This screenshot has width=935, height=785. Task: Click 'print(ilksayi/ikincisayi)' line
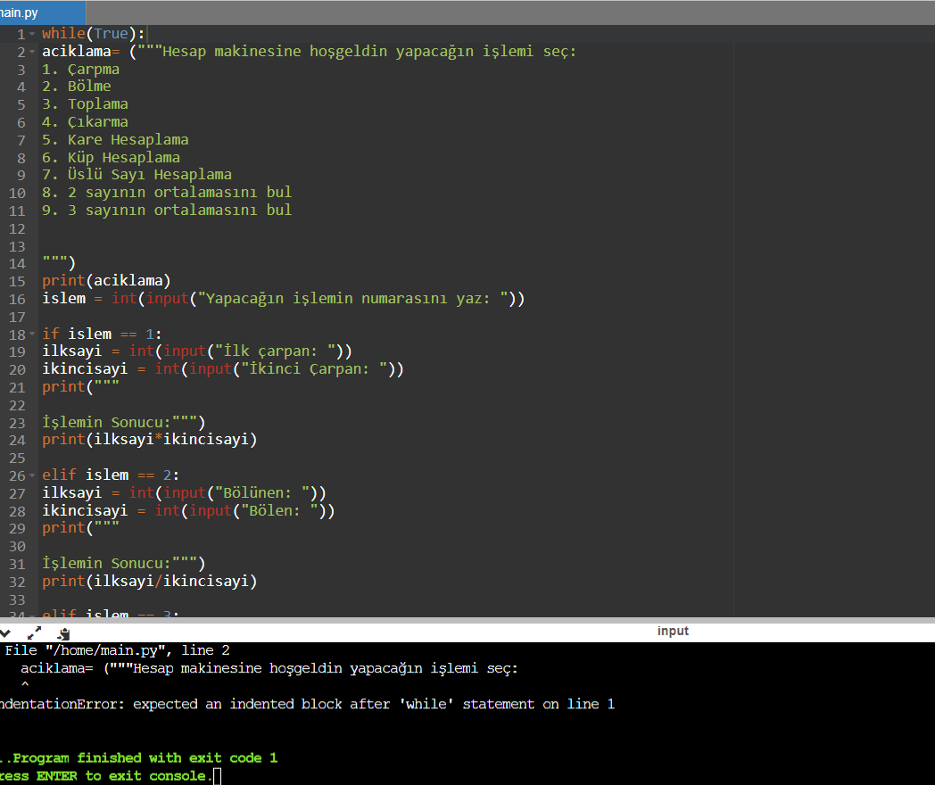click(x=150, y=581)
